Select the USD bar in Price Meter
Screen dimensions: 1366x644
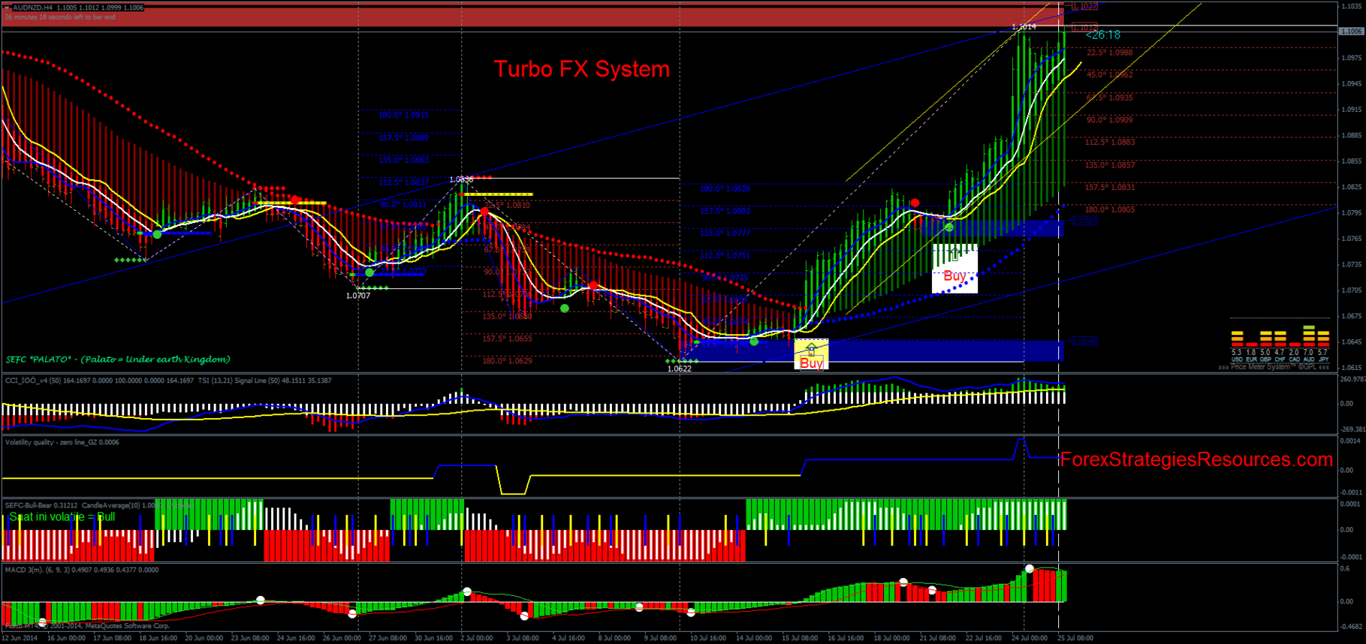(1237, 339)
